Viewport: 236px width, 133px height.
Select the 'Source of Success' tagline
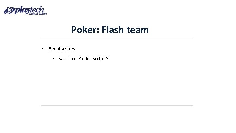coord(37,14)
